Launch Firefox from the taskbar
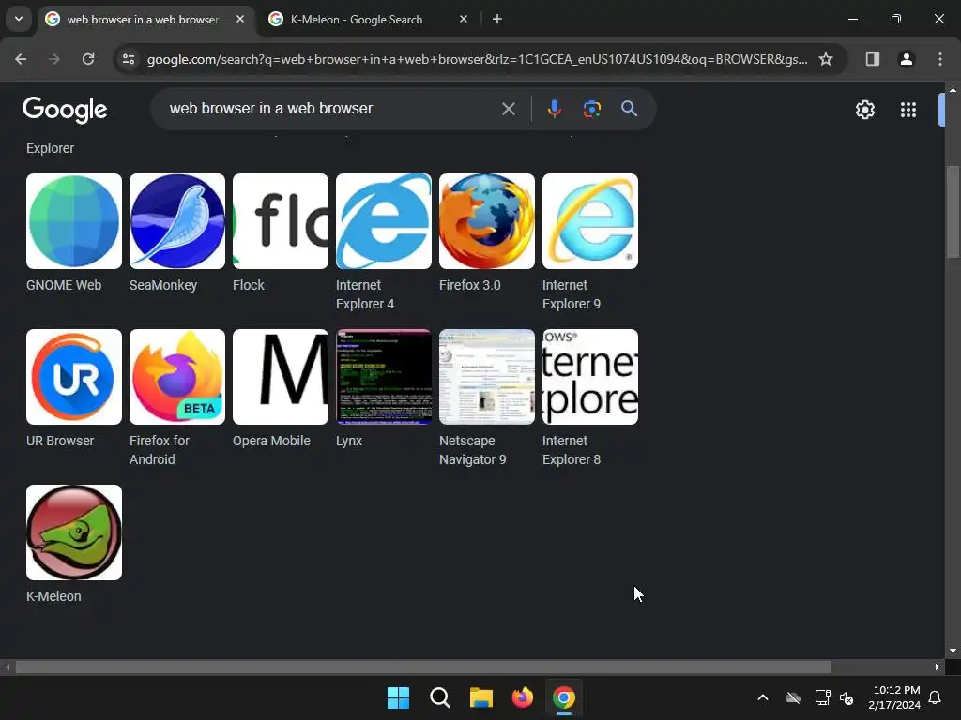This screenshot has width=961, height=720. (522, 697)
